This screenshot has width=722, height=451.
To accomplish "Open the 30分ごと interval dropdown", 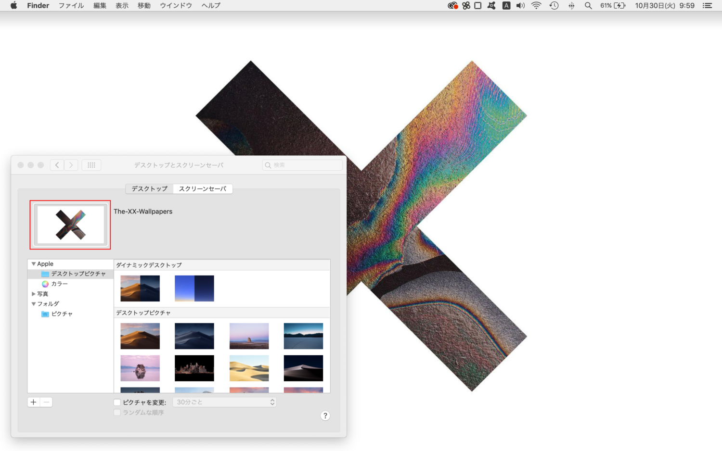I will tap(225, 402).
